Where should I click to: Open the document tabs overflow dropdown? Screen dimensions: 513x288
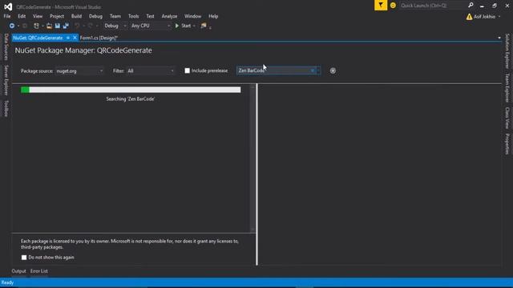[x=499, y=38]
